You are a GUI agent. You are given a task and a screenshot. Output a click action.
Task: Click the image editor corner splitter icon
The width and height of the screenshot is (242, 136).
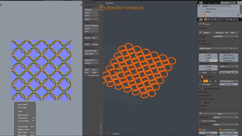pyautogui.click(x=81, y=5)
